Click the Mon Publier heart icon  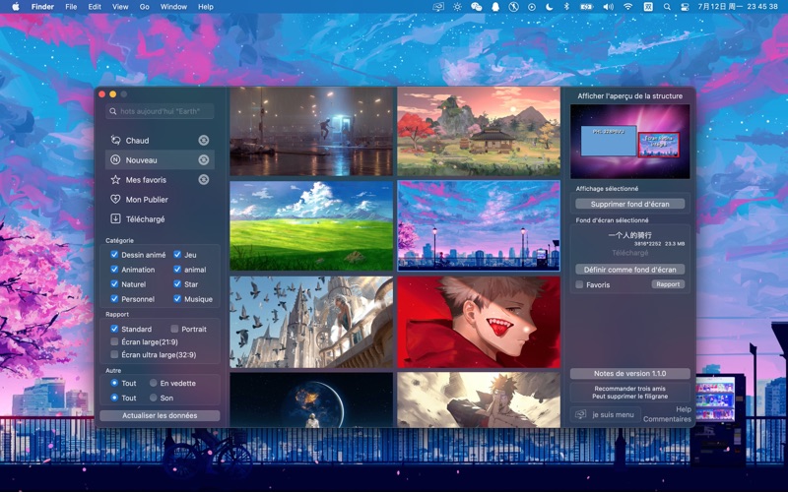tap(115, 200)
